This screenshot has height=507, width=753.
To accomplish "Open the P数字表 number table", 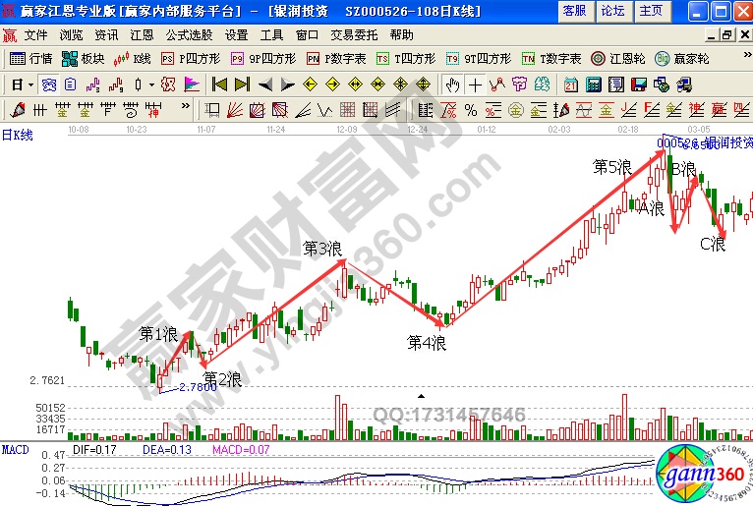I will (x=336, y=59).
